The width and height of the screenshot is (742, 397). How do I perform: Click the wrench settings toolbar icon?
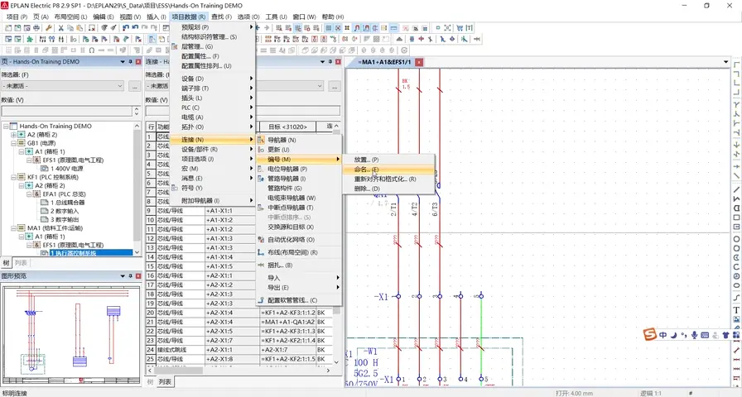coord(49,27)
